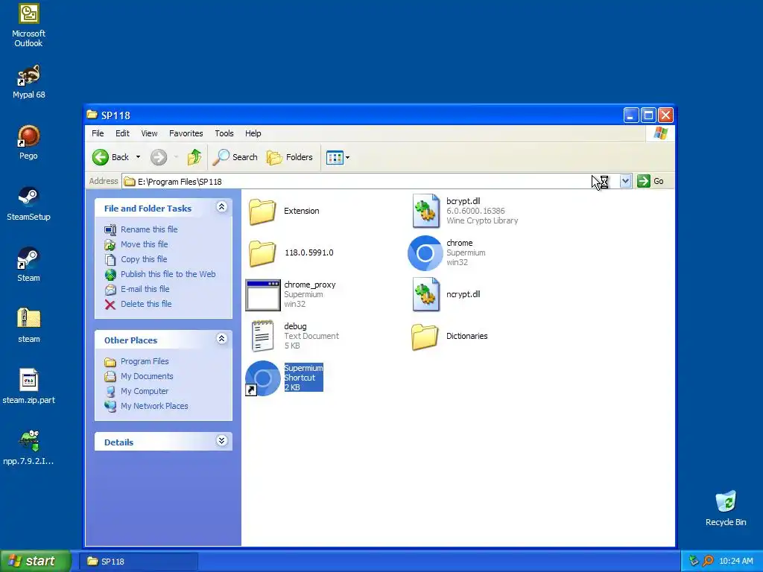The width and height of the screenshot is (763, 572).
Task: Select the SteamSetup desktop icon
Action: (29, 204)
